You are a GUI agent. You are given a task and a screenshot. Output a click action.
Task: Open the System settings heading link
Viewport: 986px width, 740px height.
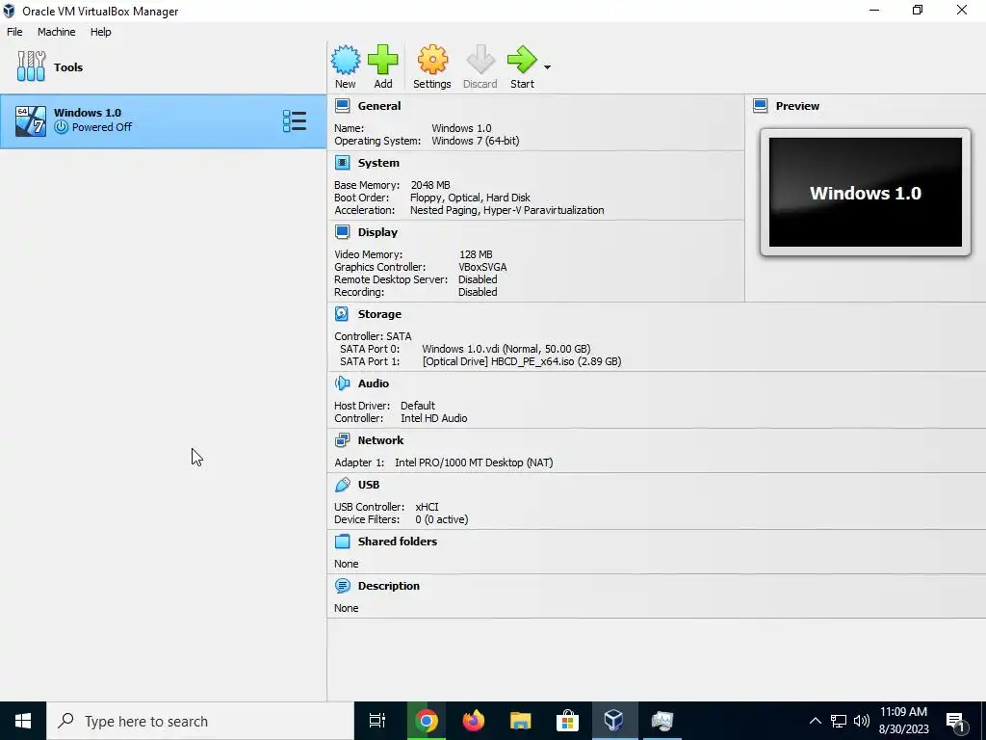pos(378,163)
